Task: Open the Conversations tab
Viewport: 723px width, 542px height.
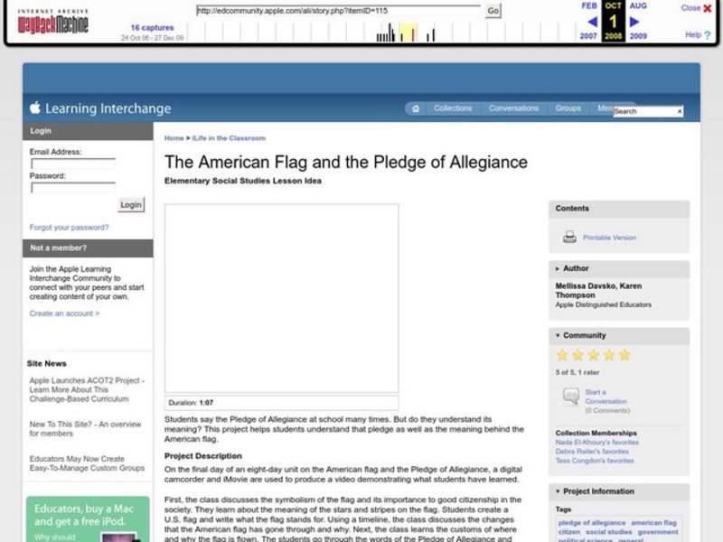Action: click(x=513, y=107)
